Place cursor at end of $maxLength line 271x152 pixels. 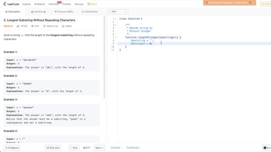[x=152, y=43]
